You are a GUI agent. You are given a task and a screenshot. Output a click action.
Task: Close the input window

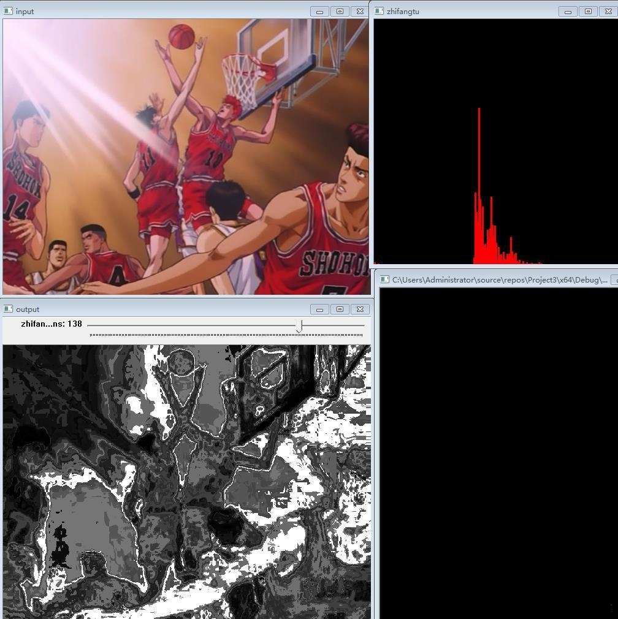(360, 12)
